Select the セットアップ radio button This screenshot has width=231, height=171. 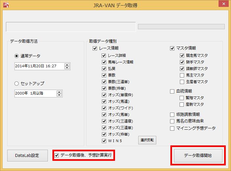pyautogui.click(x=16, y=83)
